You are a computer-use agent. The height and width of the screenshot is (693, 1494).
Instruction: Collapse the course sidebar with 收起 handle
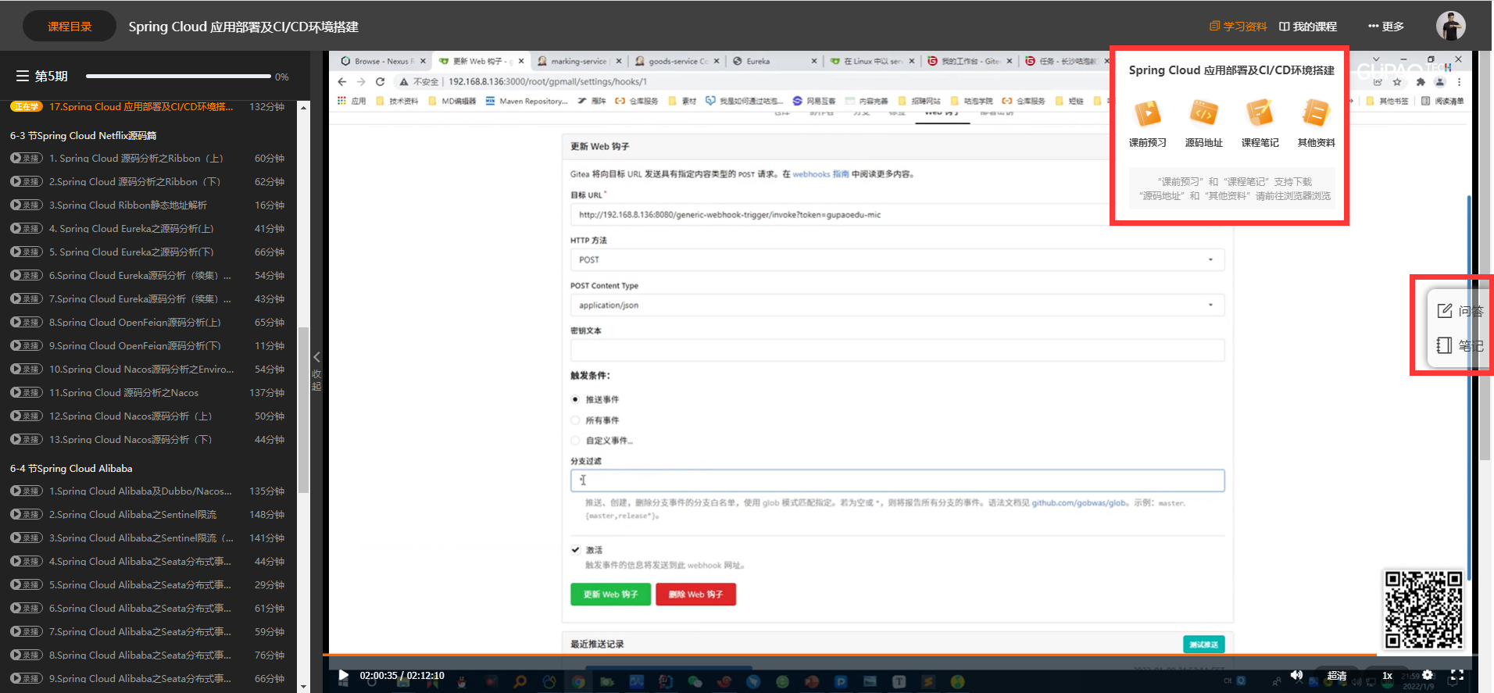pyautogui.click(x=316, y=371)
